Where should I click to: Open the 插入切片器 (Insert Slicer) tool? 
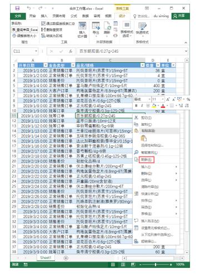tap(82, 29)
